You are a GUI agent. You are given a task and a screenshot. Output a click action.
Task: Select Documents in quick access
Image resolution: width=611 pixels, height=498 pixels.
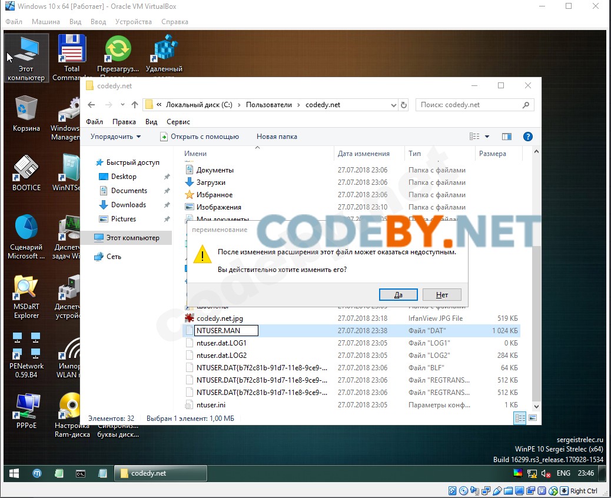point(129,191)
